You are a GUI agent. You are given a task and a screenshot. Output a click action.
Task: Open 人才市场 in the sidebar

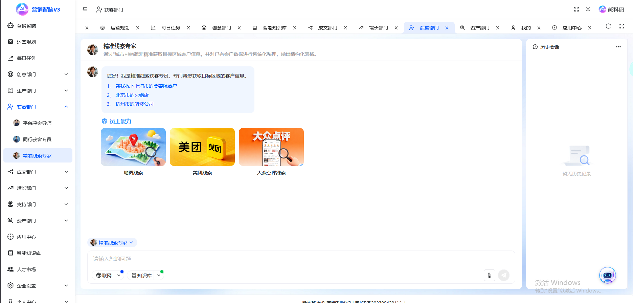(x=38, y=269)
